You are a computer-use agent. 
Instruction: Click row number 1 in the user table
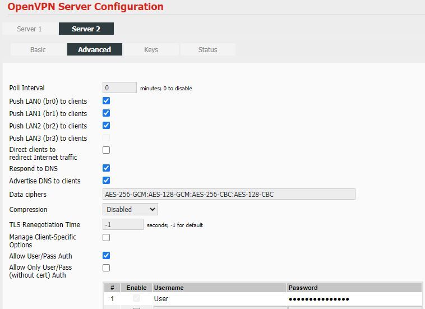(x=112, y=299)
